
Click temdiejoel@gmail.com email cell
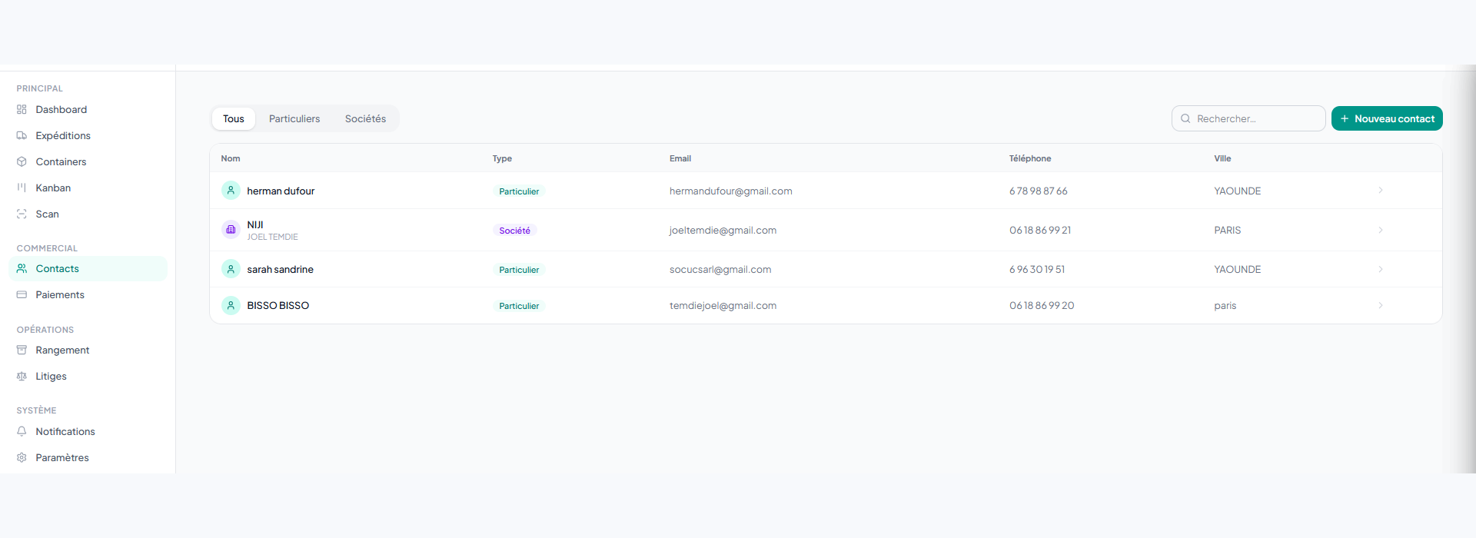point(723,306)
